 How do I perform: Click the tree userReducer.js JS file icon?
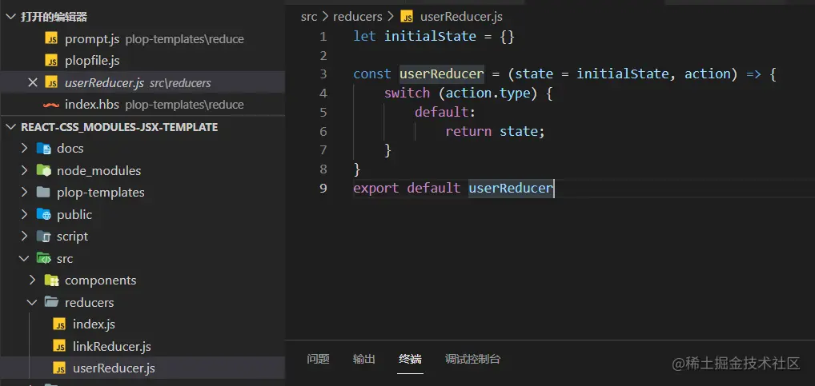coord(60,368)
